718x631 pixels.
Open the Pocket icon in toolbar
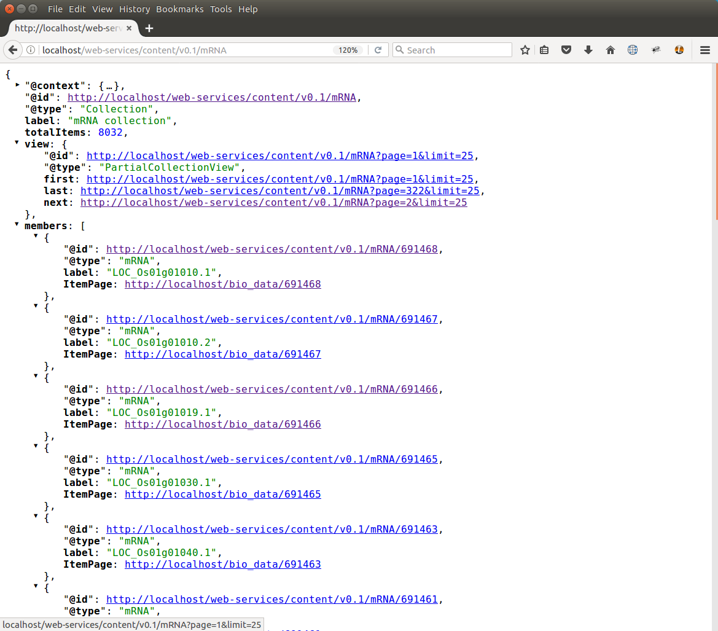pos(567,50)
